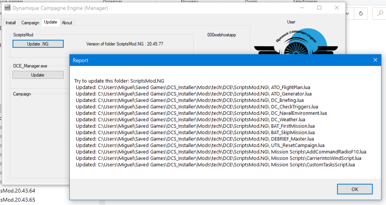Click the Explorer search magnifier icon

pos(380,14)
